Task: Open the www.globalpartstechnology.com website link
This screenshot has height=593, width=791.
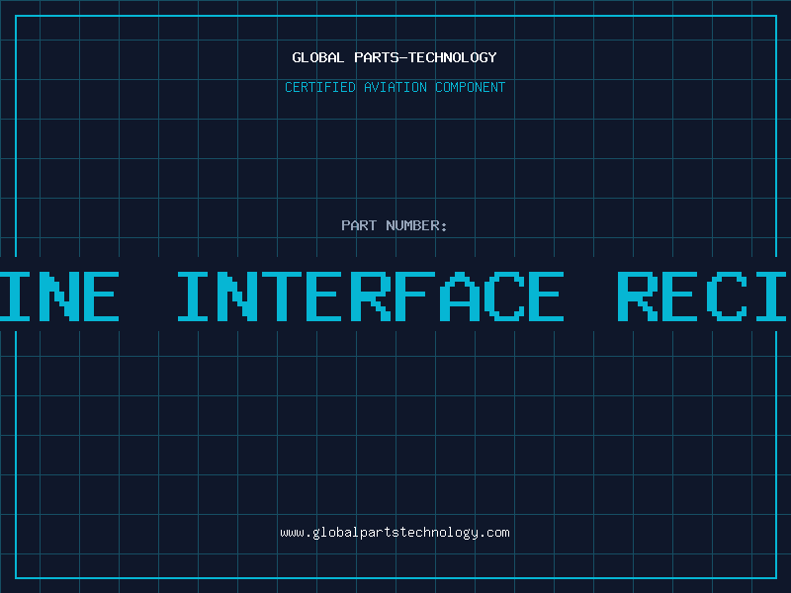Action: [395, 533]
